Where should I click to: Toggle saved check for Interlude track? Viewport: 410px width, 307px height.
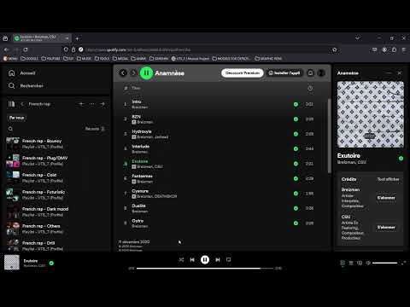296,148
